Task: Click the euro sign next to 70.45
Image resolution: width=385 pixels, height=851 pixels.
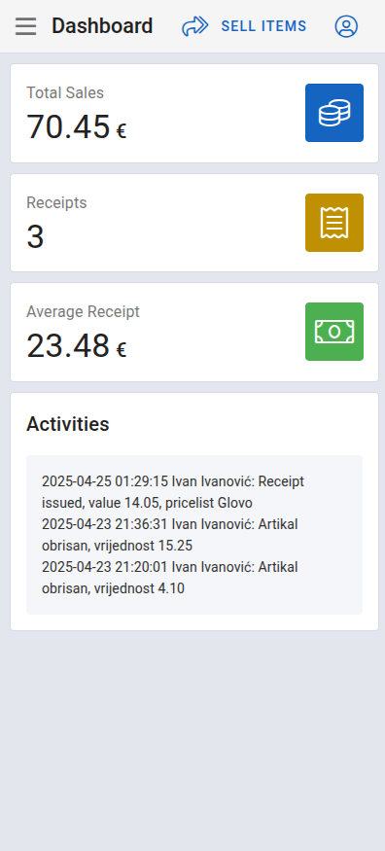Action: (121, 131)
